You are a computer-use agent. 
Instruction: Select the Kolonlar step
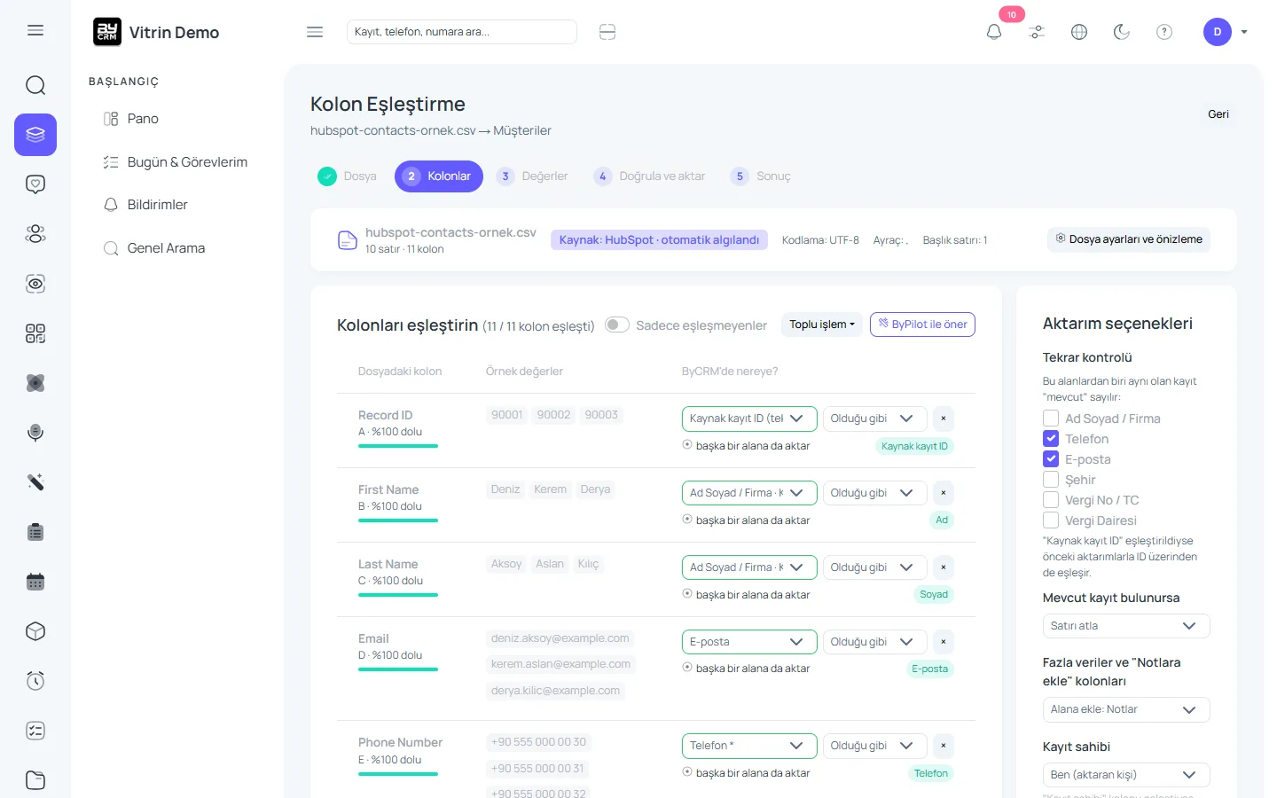point(439,176)
